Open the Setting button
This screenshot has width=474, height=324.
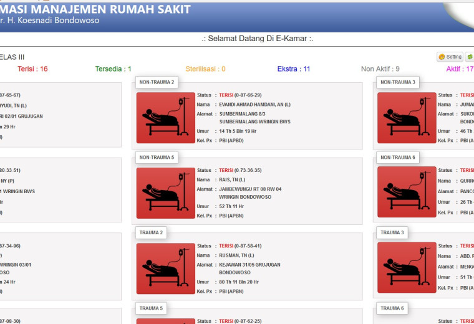tap(450, 57)
